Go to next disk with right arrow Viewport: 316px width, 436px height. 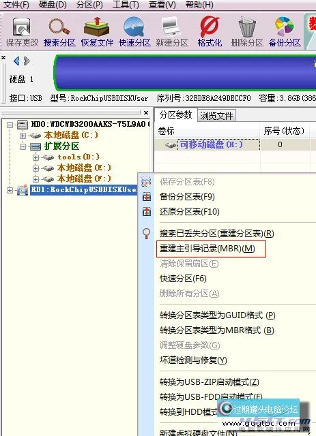(27, 61)
